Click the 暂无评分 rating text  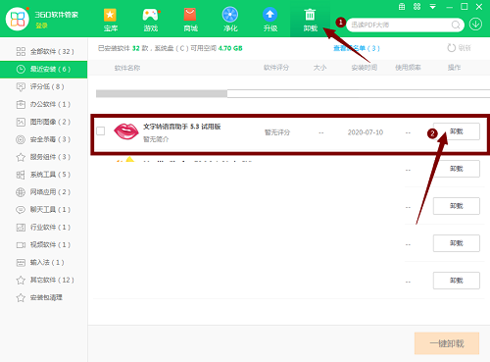pos(277,132)
